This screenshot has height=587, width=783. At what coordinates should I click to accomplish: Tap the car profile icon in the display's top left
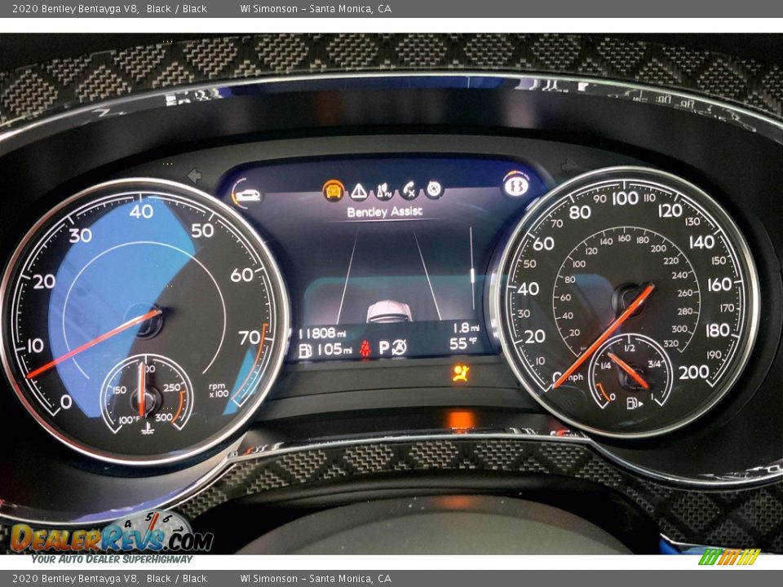(247, 195)
